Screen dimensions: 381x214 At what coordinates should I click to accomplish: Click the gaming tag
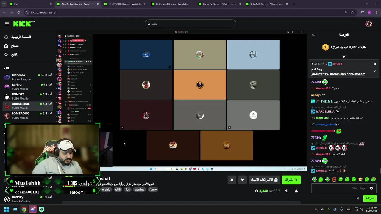[x=139, y=190]
